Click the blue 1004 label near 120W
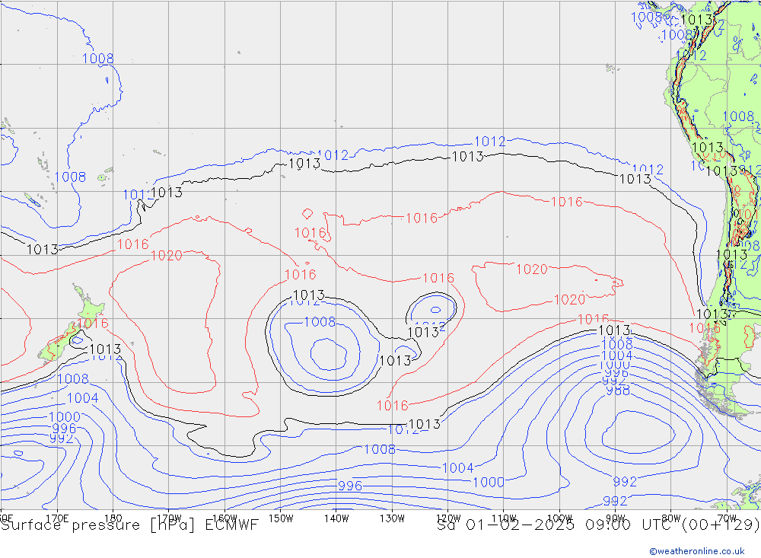 (x=457, y=467)
